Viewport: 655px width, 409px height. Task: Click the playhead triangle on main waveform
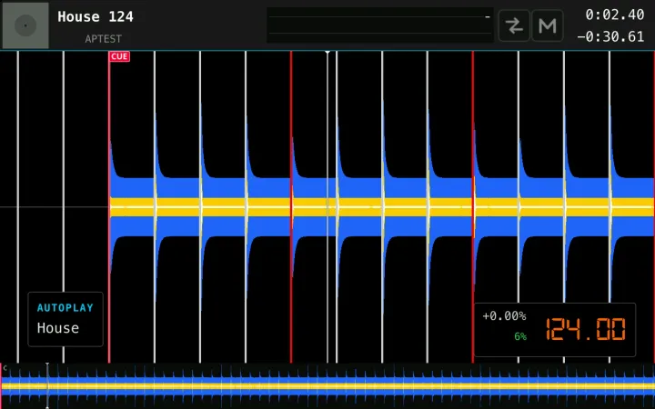(327, 52)
